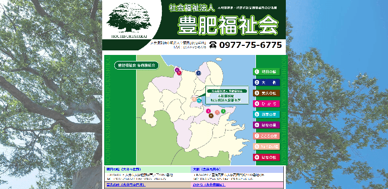Open facility button number 1 明日の輪
Viewport: 388px width, 189px height.
[266, 72]
